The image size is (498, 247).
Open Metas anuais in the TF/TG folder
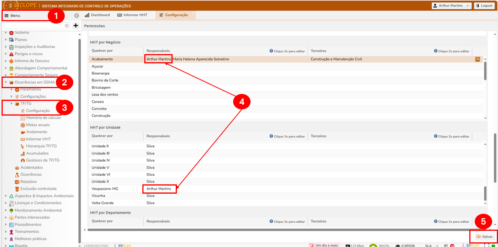(38, 125)
